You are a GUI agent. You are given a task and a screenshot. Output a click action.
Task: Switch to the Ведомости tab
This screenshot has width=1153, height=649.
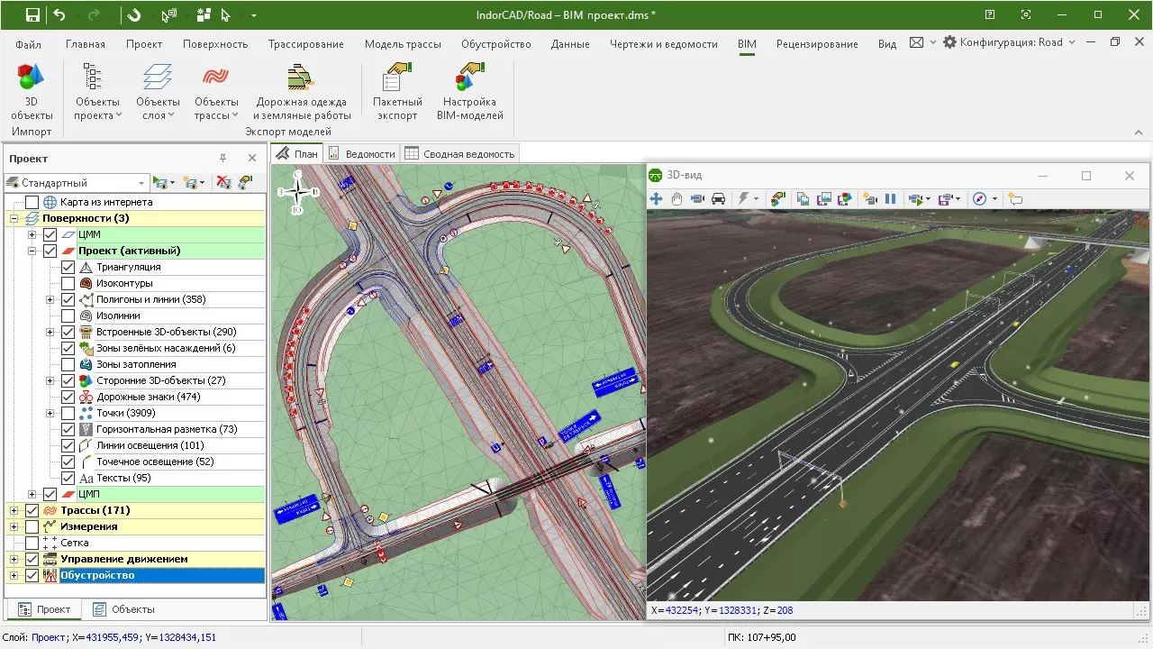(362, 152)
